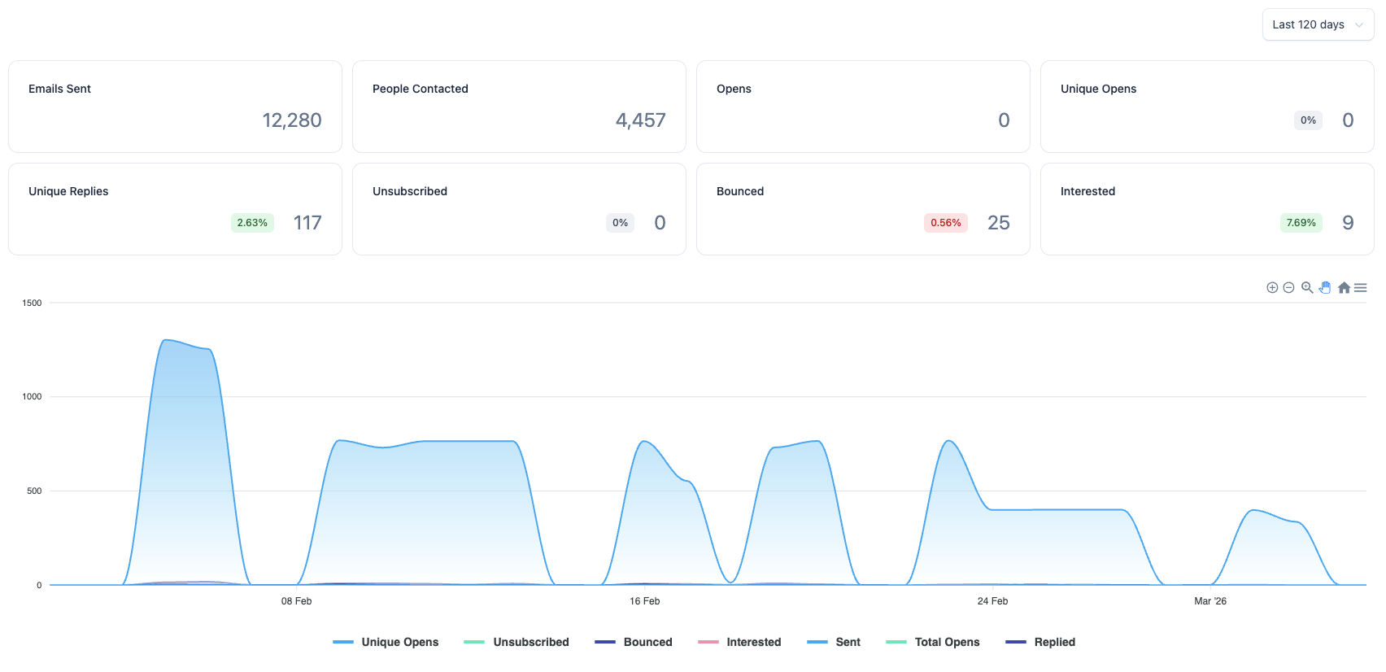
Task: Toggle Interested series in legend
Action: pos(739,642)
